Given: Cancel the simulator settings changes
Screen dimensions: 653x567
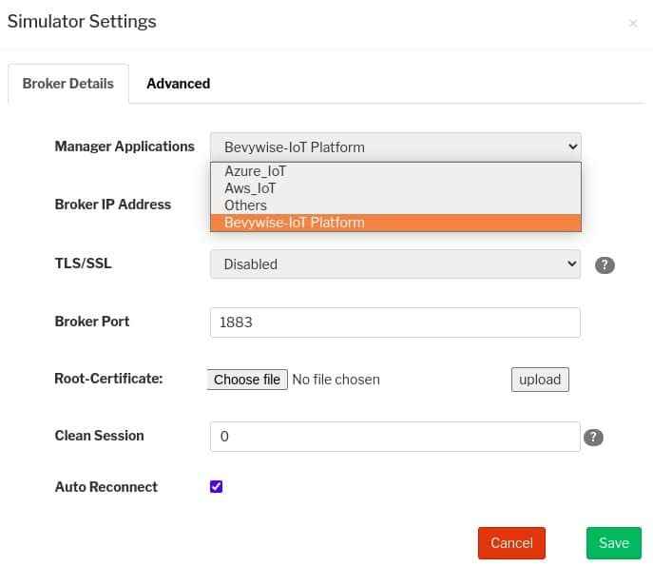Looking at the screenshot, I should click(x=511, y=543).
